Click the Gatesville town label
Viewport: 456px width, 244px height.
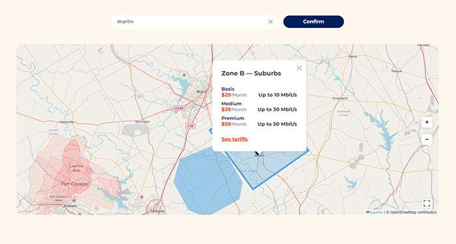pyautogui.click(x=66, y=122)
